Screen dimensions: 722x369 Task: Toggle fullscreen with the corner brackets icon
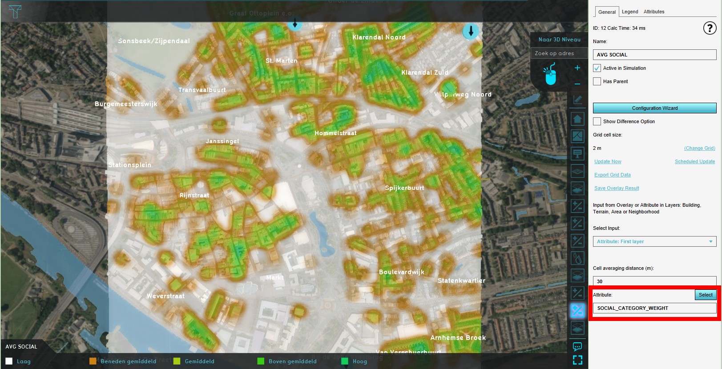[x=577, y=360]
